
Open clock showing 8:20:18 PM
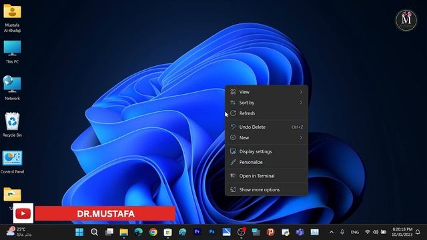(402, 232)
